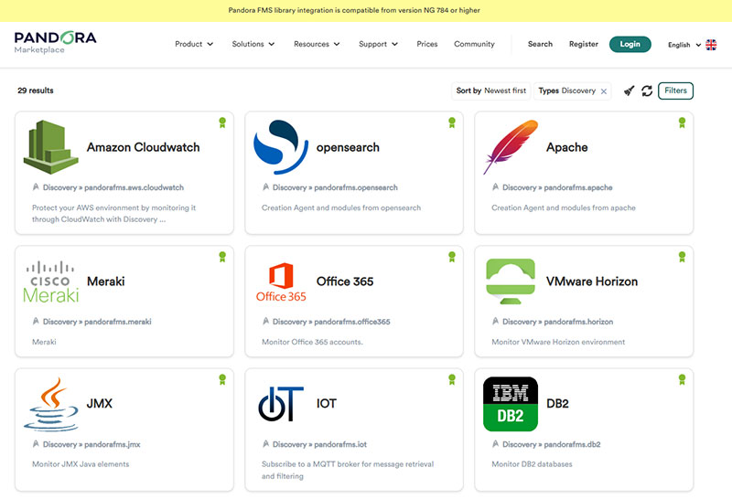The height and width of the screenshot is (499, 732).
Task: Refresh results with the circular arrows icon
Action: point(647,91)
